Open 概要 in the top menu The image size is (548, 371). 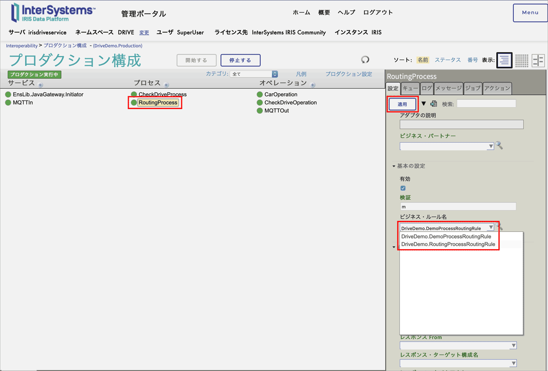click(324, 13)
